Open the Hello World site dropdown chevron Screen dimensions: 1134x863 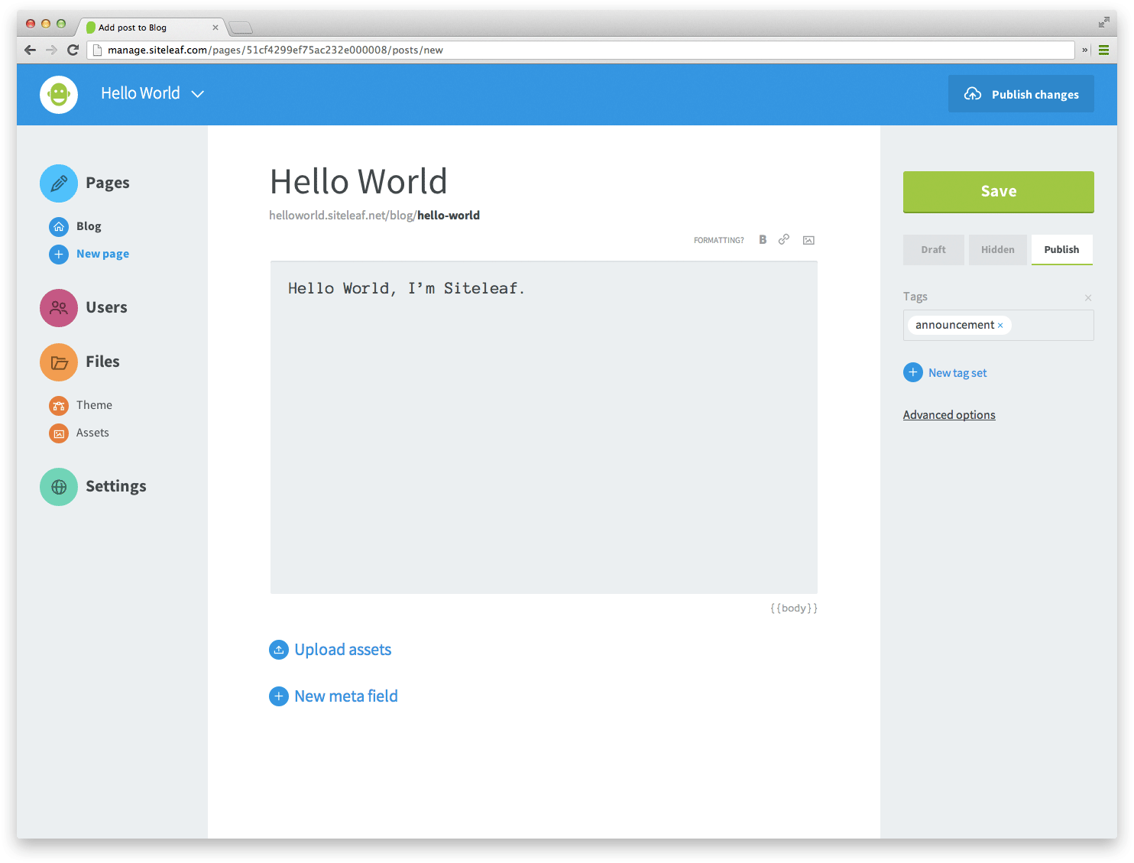tap(198, 94)
